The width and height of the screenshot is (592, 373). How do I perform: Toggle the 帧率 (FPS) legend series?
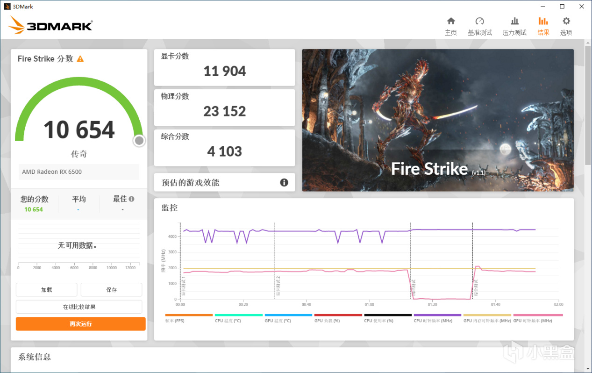tap(189, 318)
